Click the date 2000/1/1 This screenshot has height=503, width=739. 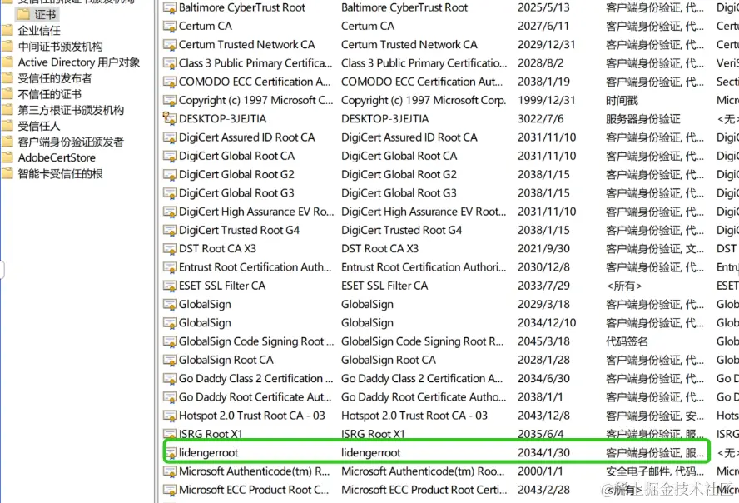[541, 471]
